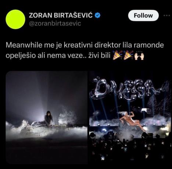Open the yellow-green profile avatar
The image size is (172, 169).
[15, 19]
